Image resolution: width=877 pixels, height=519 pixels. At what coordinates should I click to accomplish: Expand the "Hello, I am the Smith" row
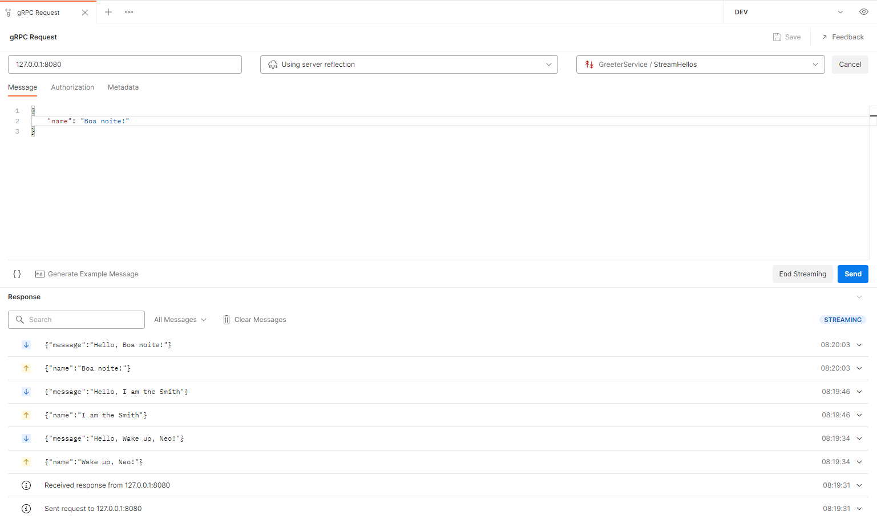click(x=859, y=392)
